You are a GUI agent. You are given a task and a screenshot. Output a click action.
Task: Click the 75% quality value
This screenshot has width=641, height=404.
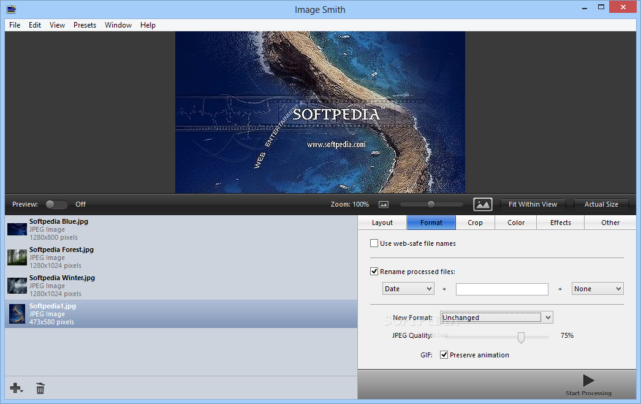coord(567,335)
